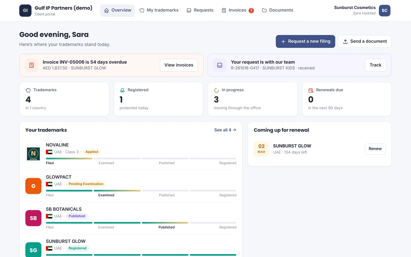This screenshot has height=257, width=411.
Task: Click the Applied status badge on NOVALINE
Action: [92, 152]
